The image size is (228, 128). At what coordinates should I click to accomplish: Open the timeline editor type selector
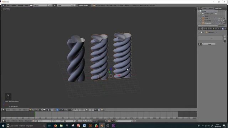click(x=4, y=121)
